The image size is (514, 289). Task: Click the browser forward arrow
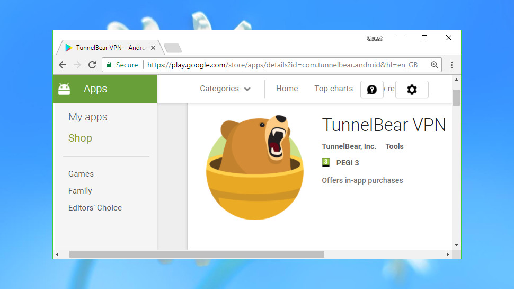pyautogui.click(x=77, y=65)
